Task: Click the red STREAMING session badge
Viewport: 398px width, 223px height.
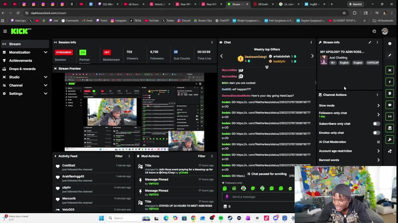Action: (64, 52)
